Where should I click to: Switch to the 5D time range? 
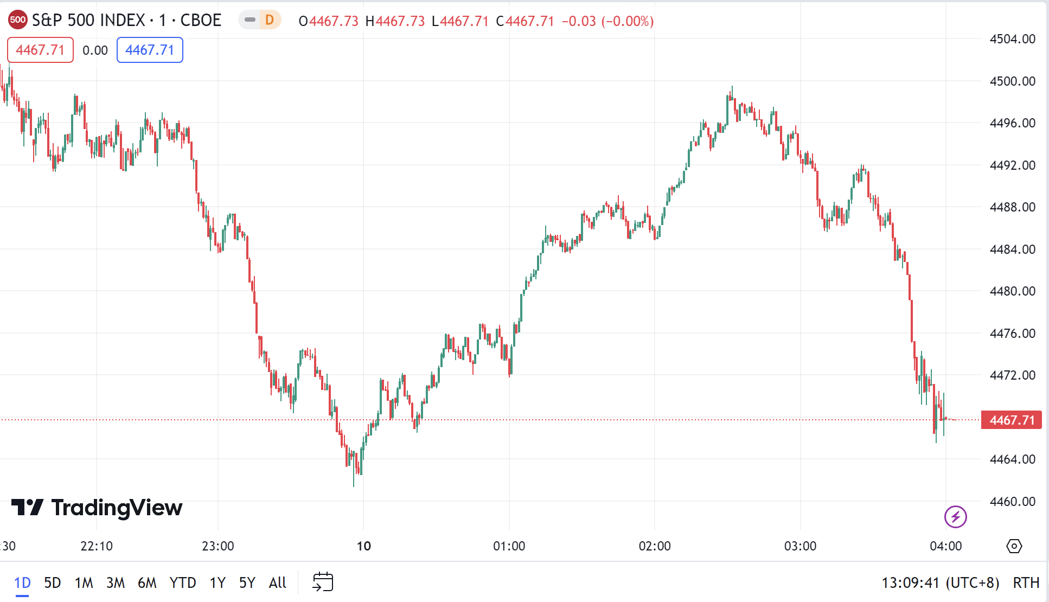coord(53,582)
